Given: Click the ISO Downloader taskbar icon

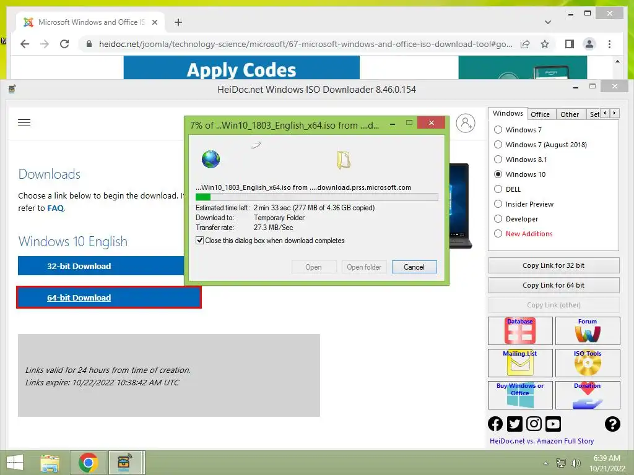Looking at the screenshot, I should pos(124,463).
